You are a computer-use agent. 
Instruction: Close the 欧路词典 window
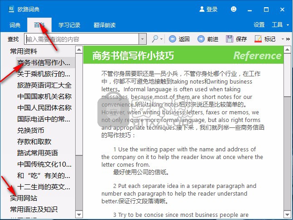click(x=282, y=9)
